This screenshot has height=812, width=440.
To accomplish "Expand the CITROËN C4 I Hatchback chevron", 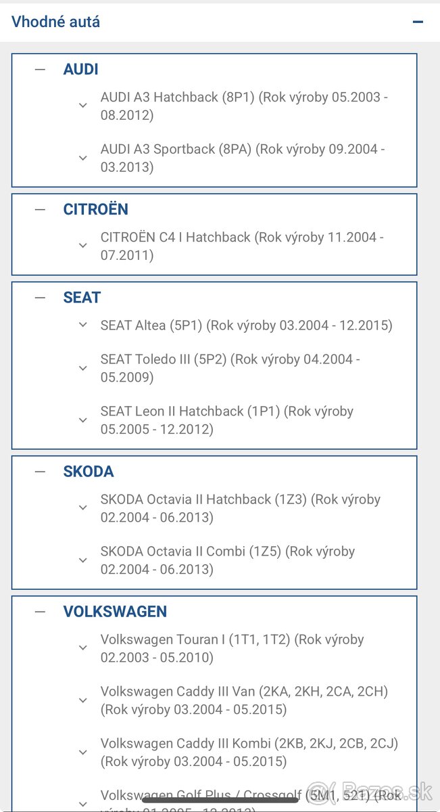I will click(x=83, y=246).
